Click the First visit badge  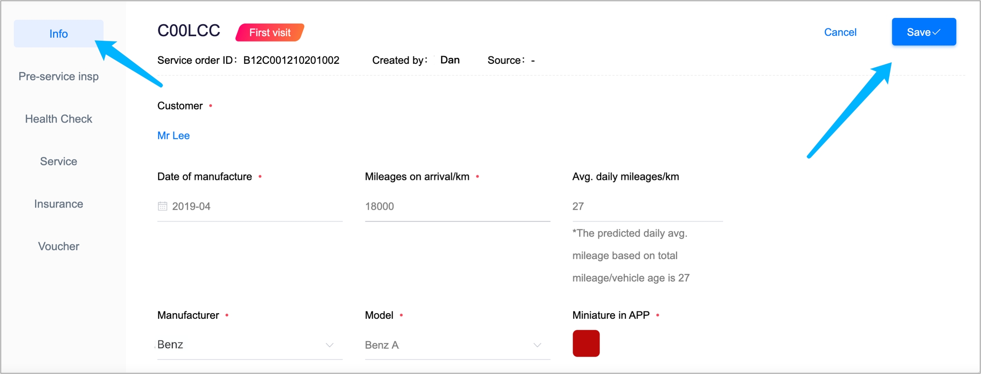pos(270,33)
